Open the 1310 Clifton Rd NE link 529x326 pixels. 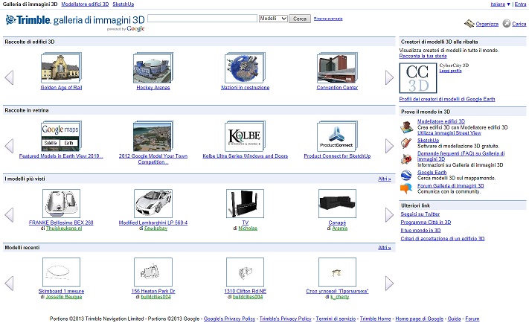point(246,291)
